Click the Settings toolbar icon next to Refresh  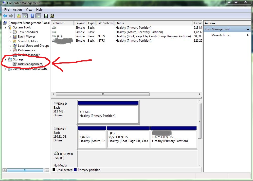coord(52,16)
